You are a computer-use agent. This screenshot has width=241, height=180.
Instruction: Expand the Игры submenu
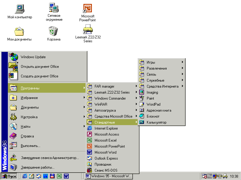(161, 62)
